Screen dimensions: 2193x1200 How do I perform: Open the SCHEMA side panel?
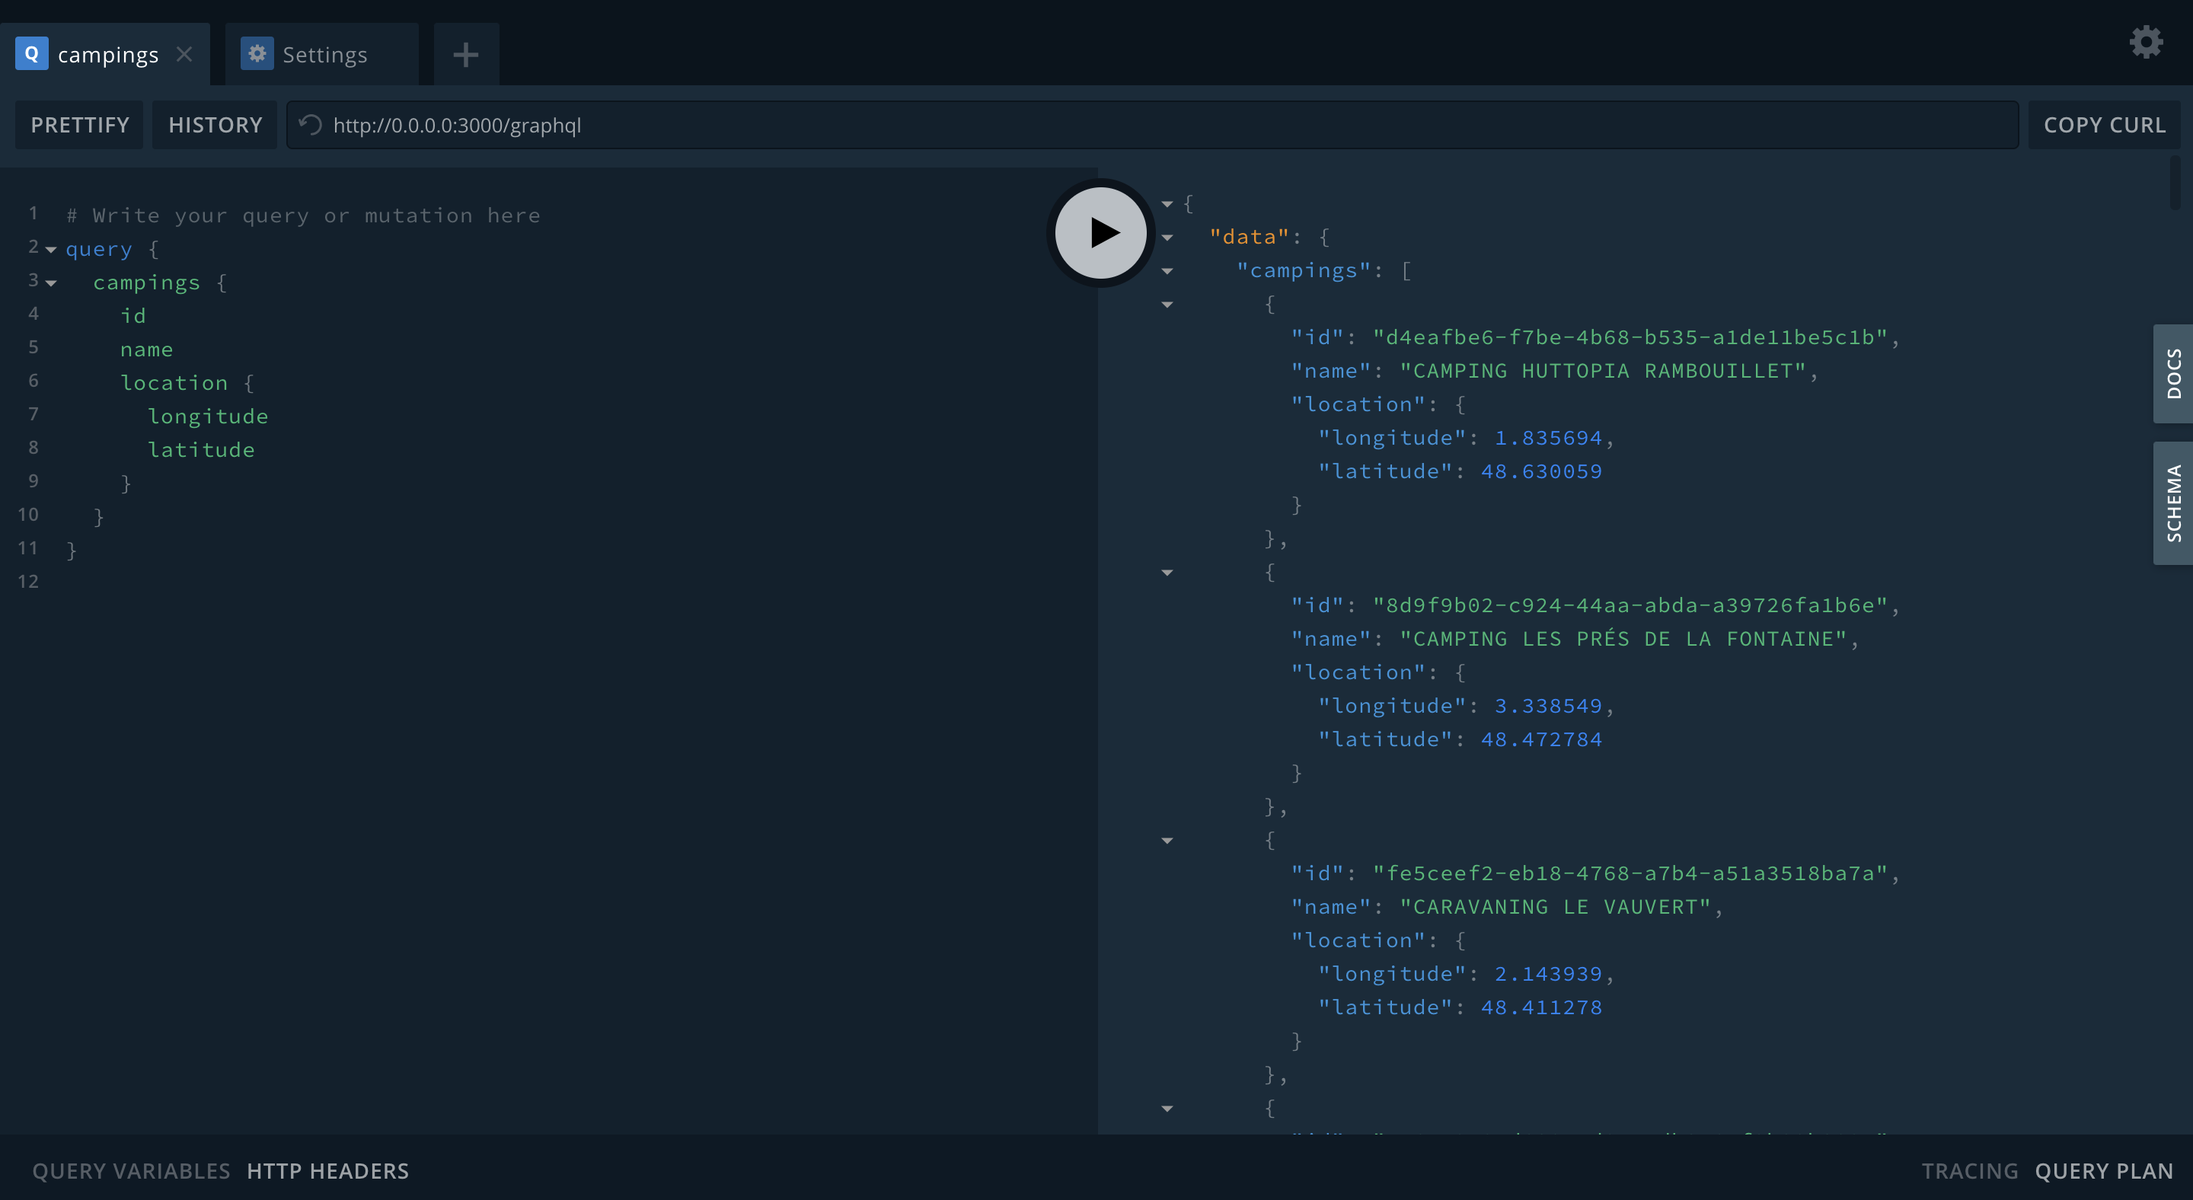click(x=2172, y=503)
